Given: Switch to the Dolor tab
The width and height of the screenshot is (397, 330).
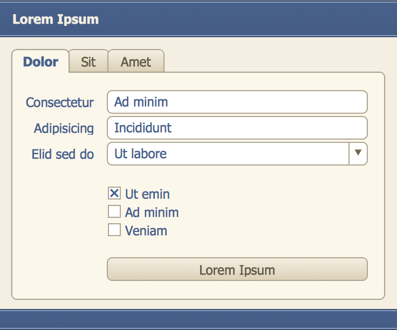Looking at the screenshot, I should tap(40, 61).
